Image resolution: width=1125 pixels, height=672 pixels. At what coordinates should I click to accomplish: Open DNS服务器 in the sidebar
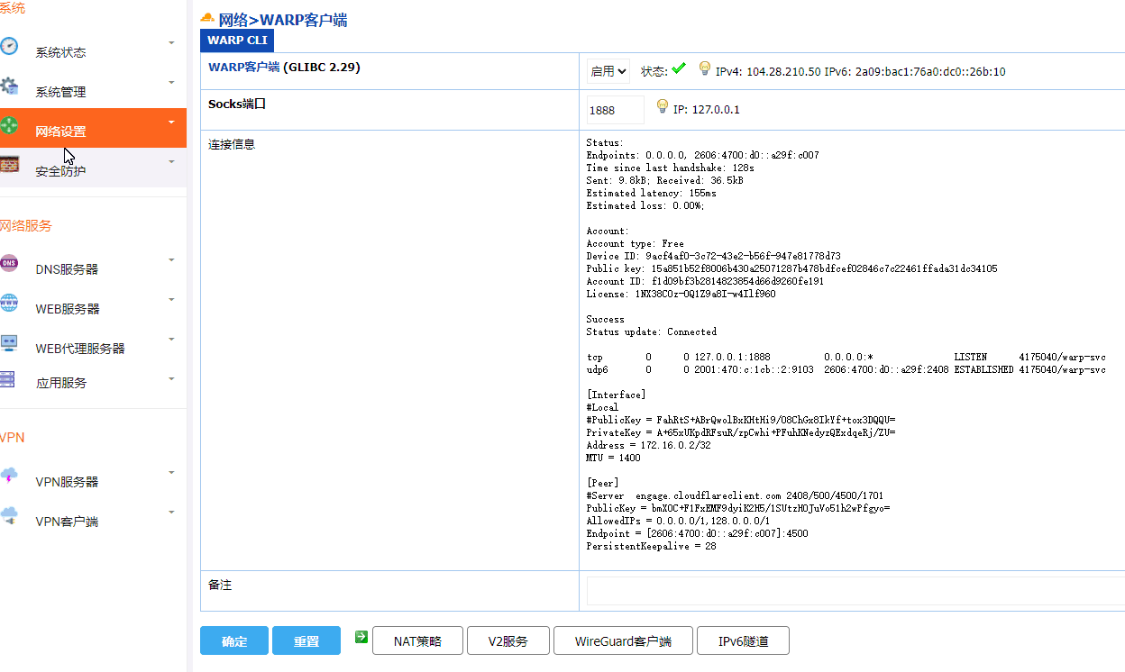pyautogui.click(x=67, y=269)
